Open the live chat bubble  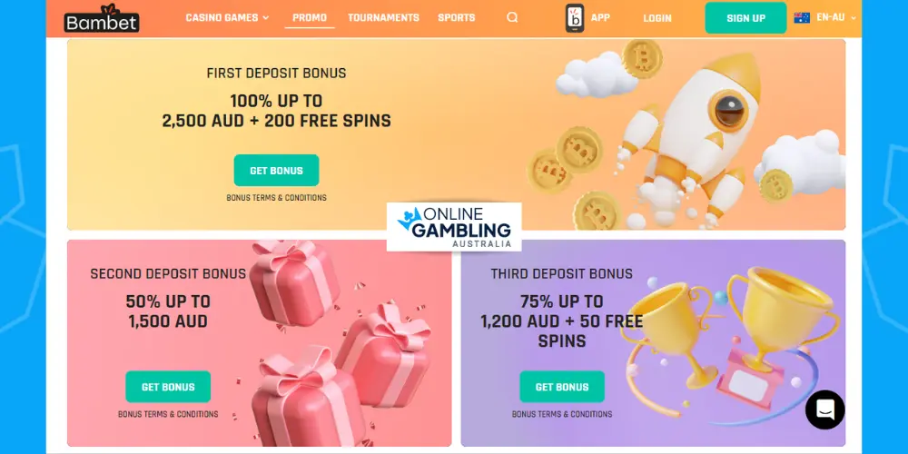pos(824,410)
